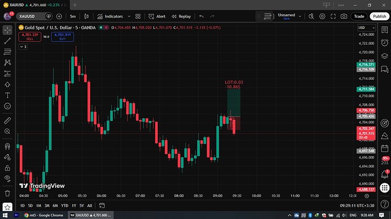The height and width of the screenshot is (219, 391).
Task: Open favorites toolbar star icon
Action: 7,207
